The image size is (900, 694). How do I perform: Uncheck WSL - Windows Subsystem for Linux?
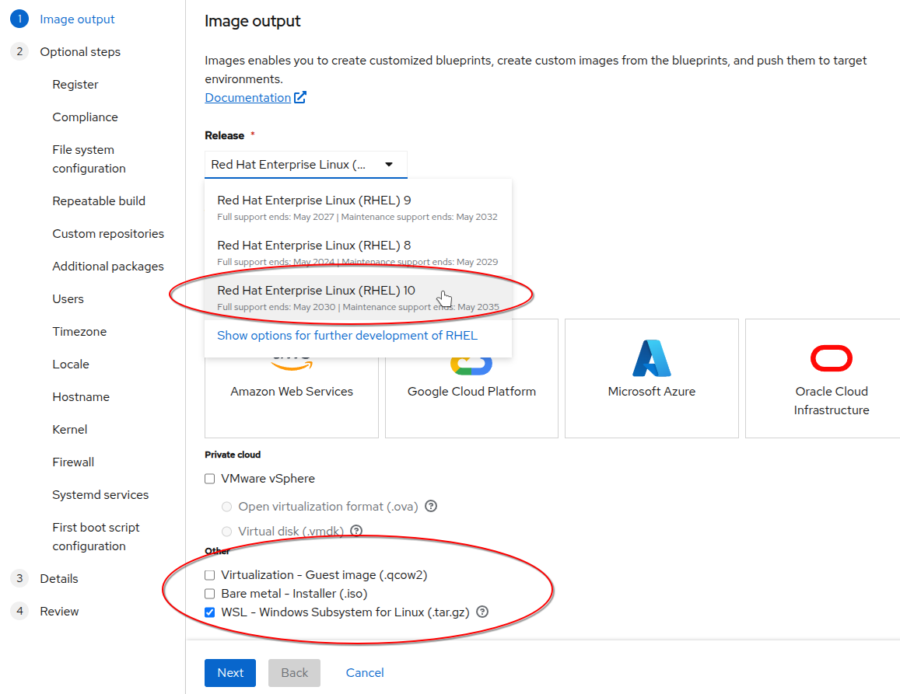[209, 612]
